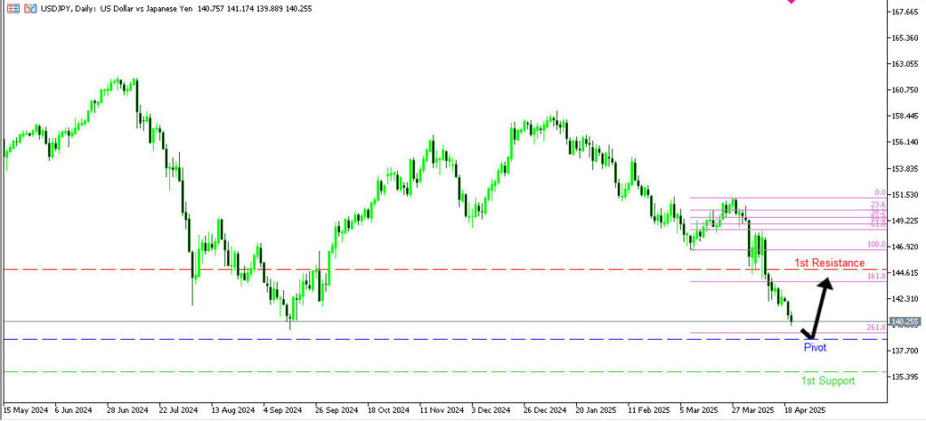Click 4 Sep 2024 on date axis
Image resolution: width=926 pixels, height=421 pixels.
point(282,408)
